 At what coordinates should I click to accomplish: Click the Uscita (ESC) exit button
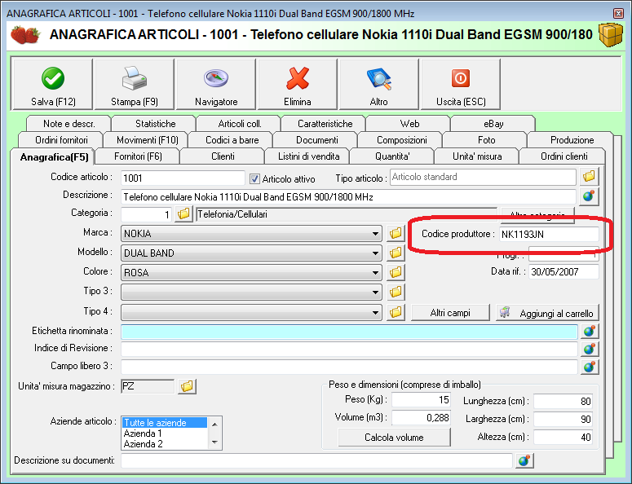tap(461, 84)
